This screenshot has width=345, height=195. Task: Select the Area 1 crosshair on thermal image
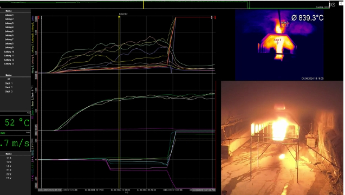click(278, 43)
